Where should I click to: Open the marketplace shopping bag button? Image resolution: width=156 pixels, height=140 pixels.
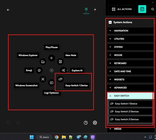tap(142, 9)
